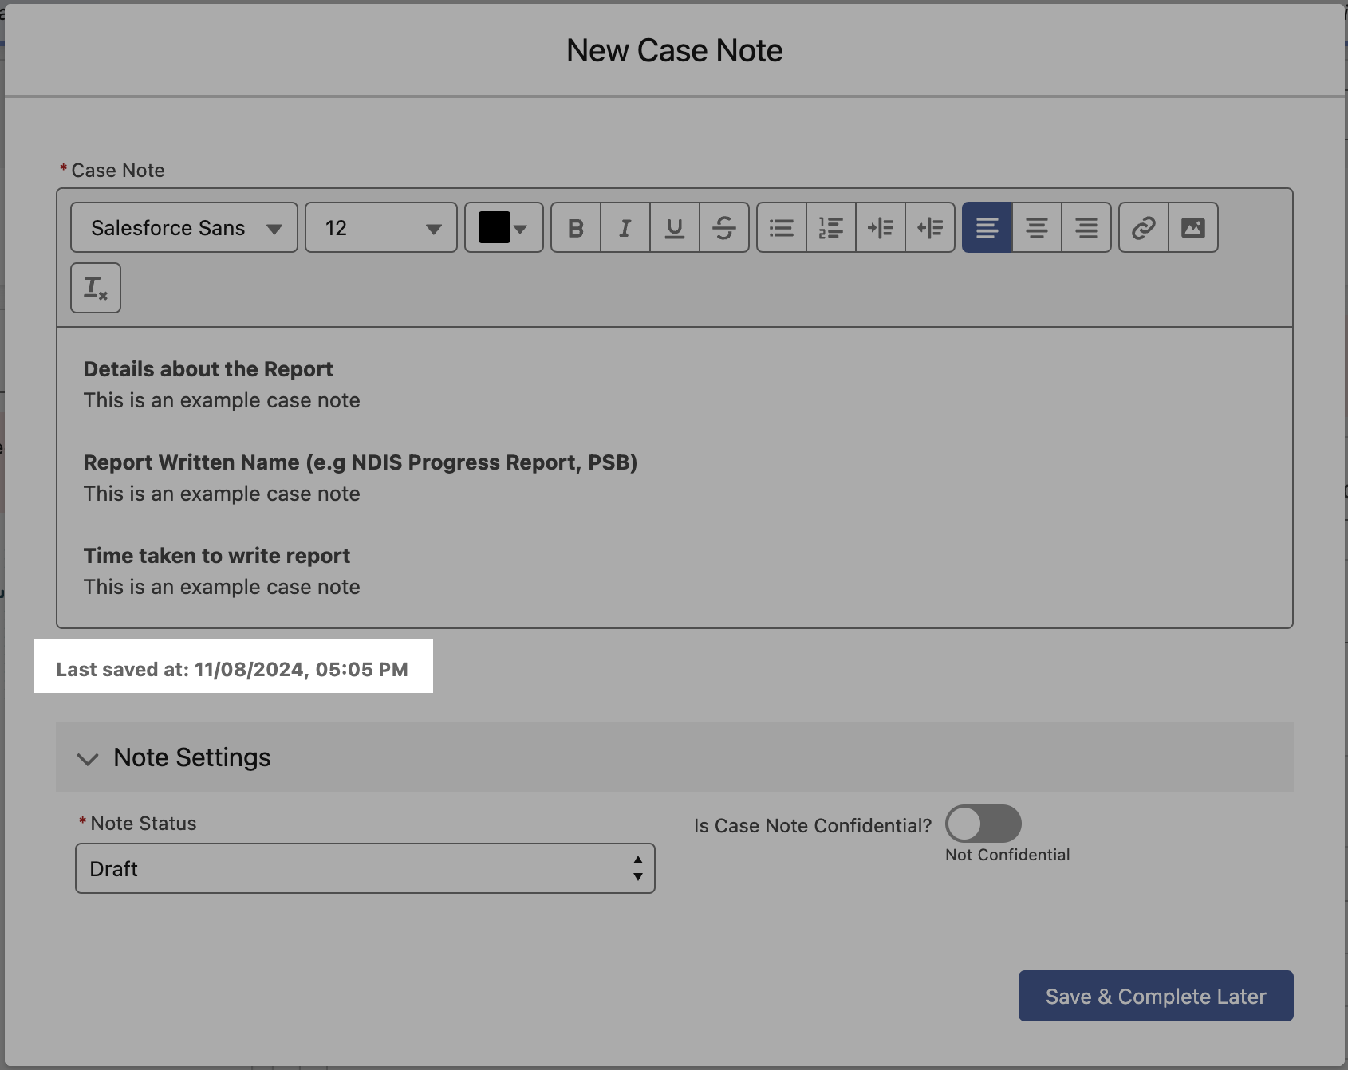Center align the text
Screen dimensions: 1348x1070
coord(1036,228)
